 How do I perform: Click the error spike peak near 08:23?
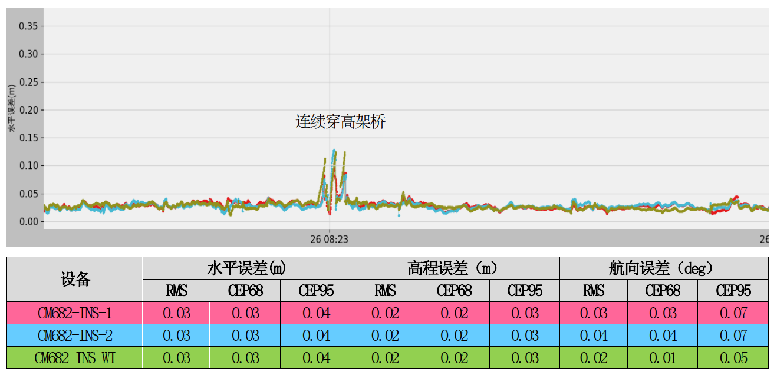[334, 151]
